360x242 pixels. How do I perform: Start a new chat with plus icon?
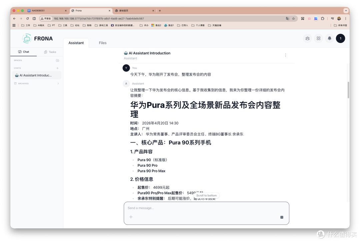click(x=57, y=68)
